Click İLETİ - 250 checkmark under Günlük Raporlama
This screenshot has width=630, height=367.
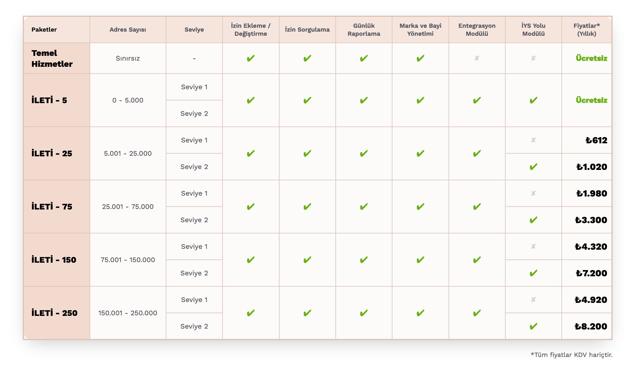click(x=364, y=313)
